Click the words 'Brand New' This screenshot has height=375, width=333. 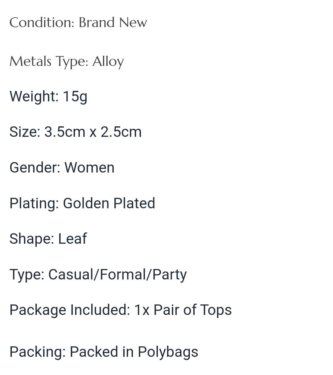(113, 23)
